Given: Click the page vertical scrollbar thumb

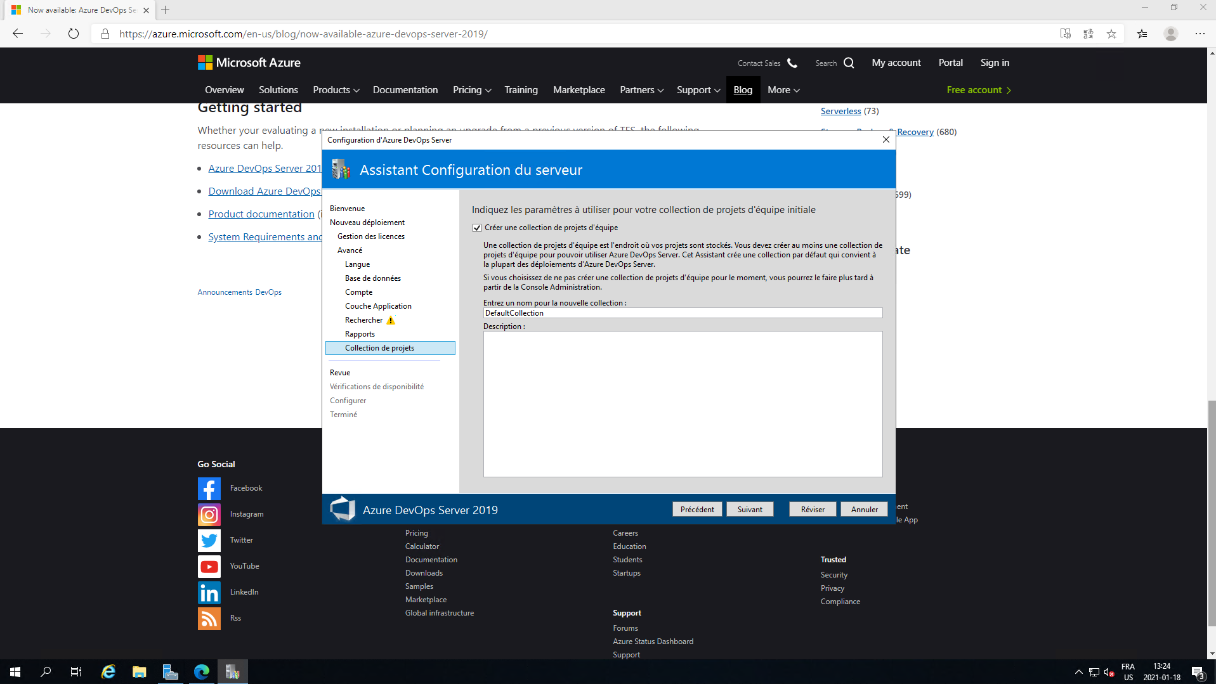Looking at the screenshot, I should (x=1212, y=513).
